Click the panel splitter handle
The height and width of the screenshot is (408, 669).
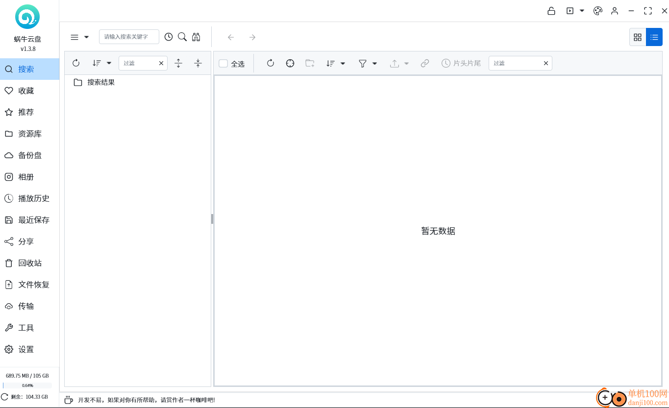click(212, 219)
